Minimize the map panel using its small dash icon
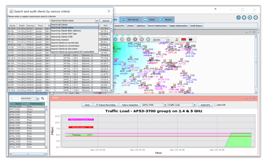Viewport: 267px width, 163px height. point(247,32)
